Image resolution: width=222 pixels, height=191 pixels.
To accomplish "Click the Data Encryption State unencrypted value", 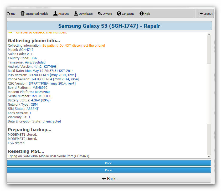I will pyautogui.click(x=52, y=121).
